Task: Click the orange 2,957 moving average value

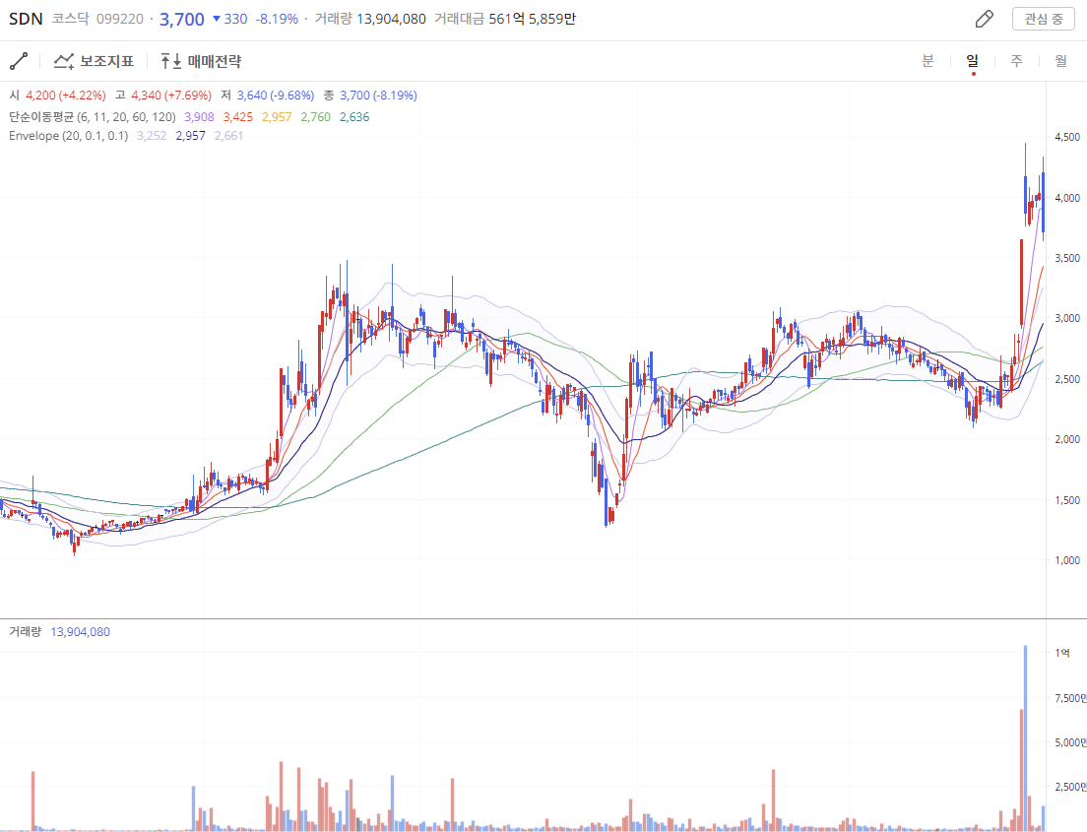Action: [277, 116]
